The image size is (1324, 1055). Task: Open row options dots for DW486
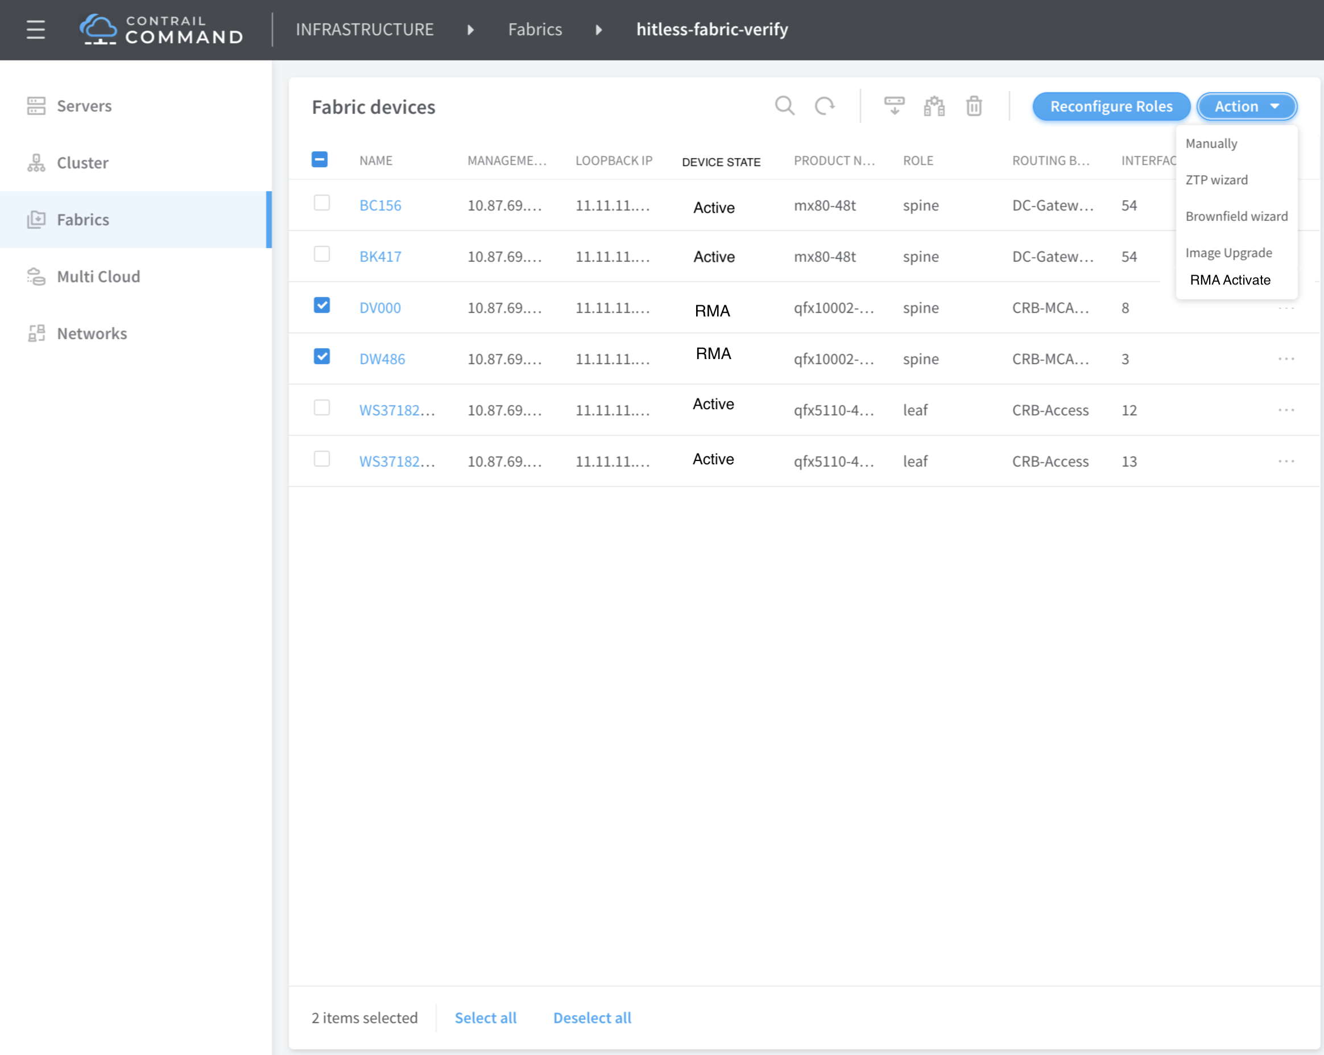1286,359
